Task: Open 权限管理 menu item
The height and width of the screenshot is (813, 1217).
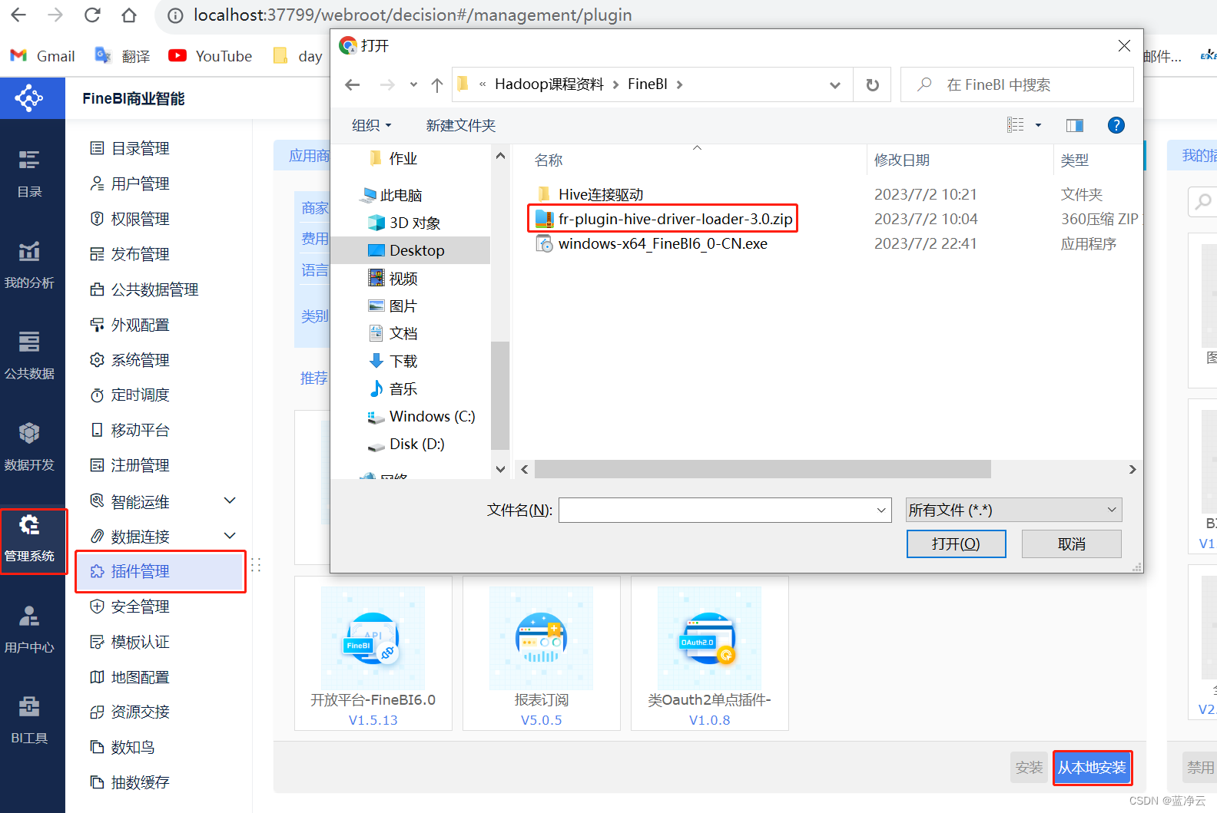Action: 129,219
